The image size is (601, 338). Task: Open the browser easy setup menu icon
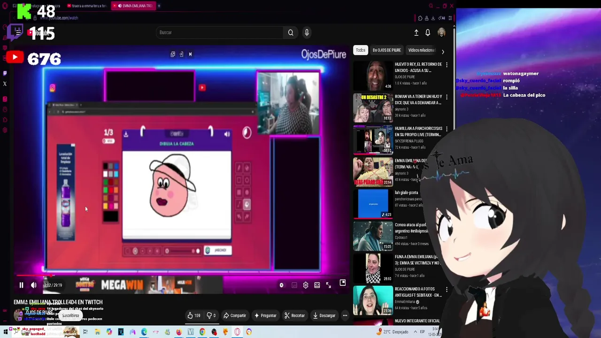coord(450,18)
